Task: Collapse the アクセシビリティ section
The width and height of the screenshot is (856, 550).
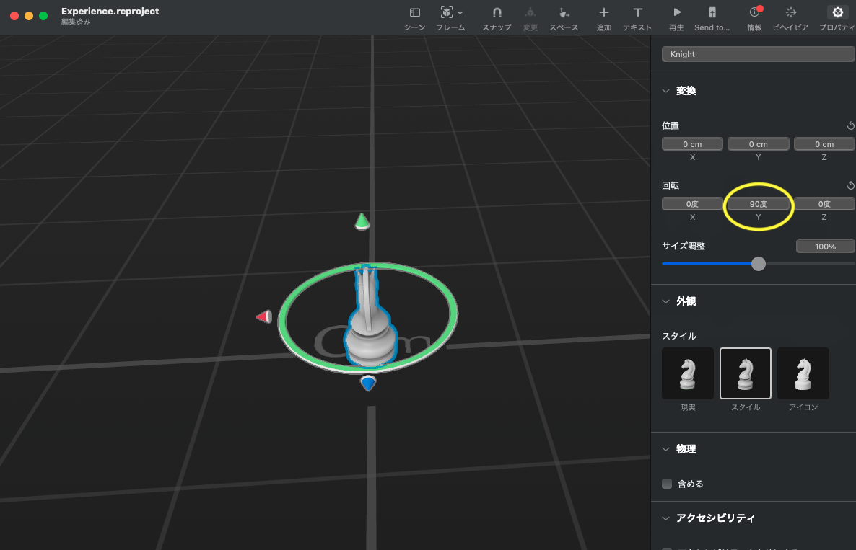Action: click(x=665, y=518)
